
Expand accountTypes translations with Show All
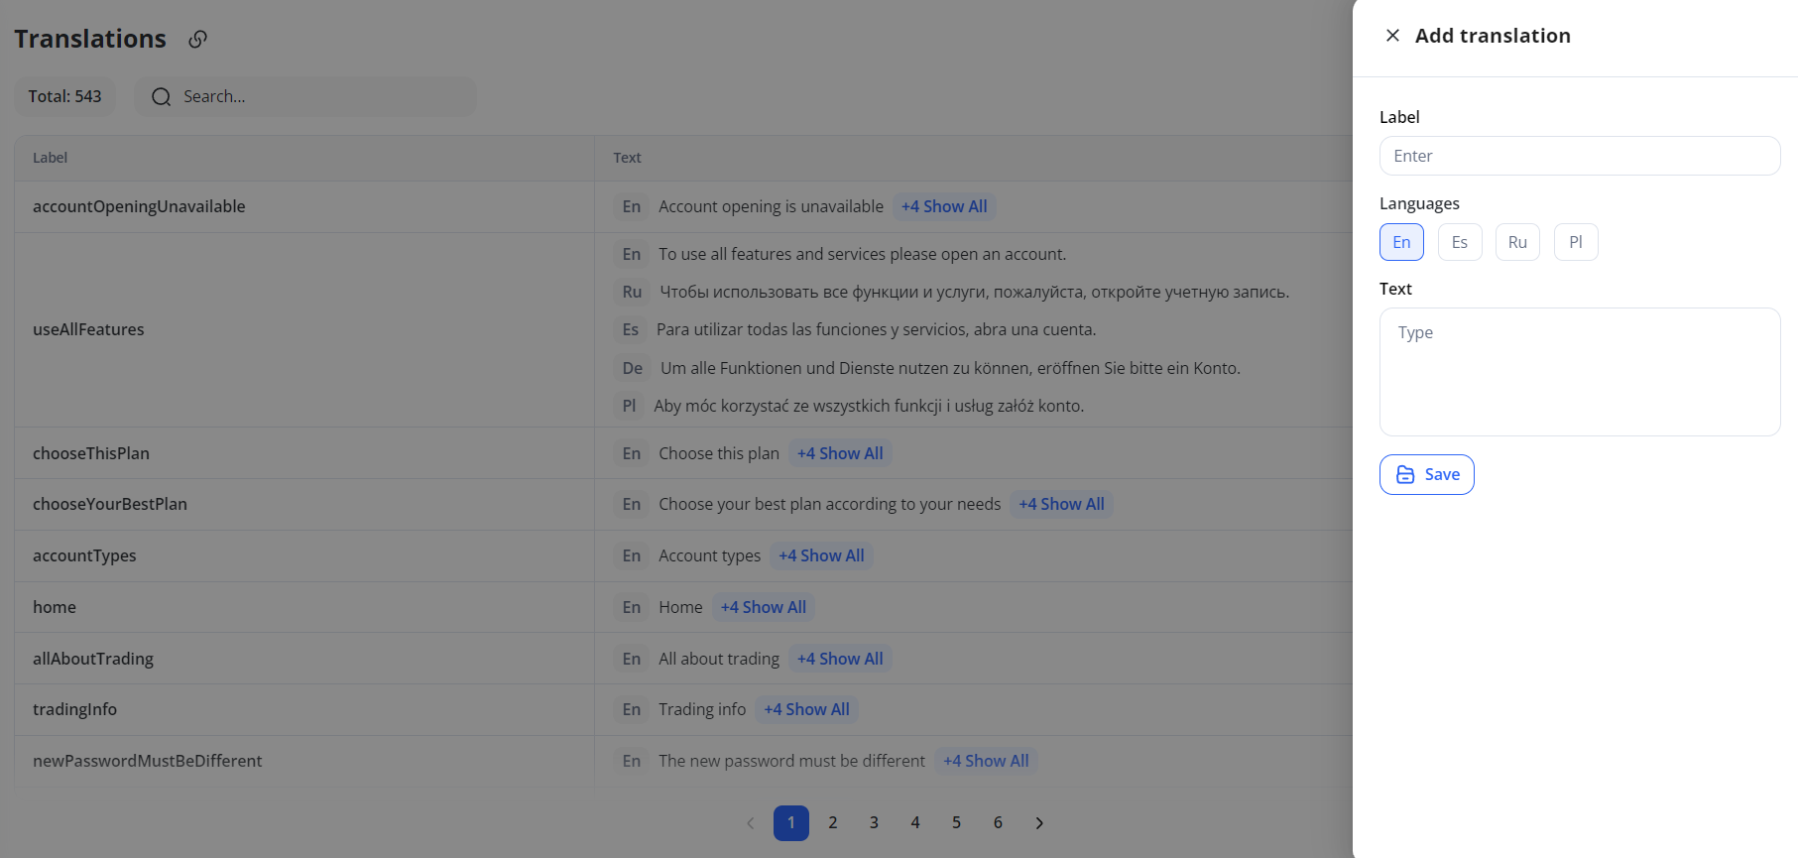pos(821,555)
